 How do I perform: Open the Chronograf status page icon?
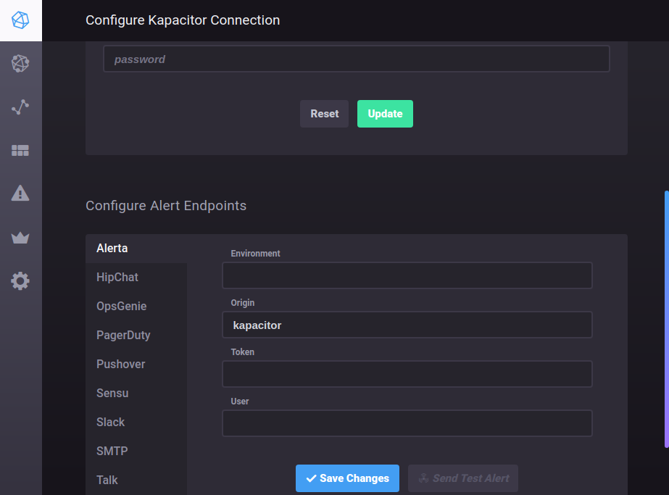tap(20, 20)
